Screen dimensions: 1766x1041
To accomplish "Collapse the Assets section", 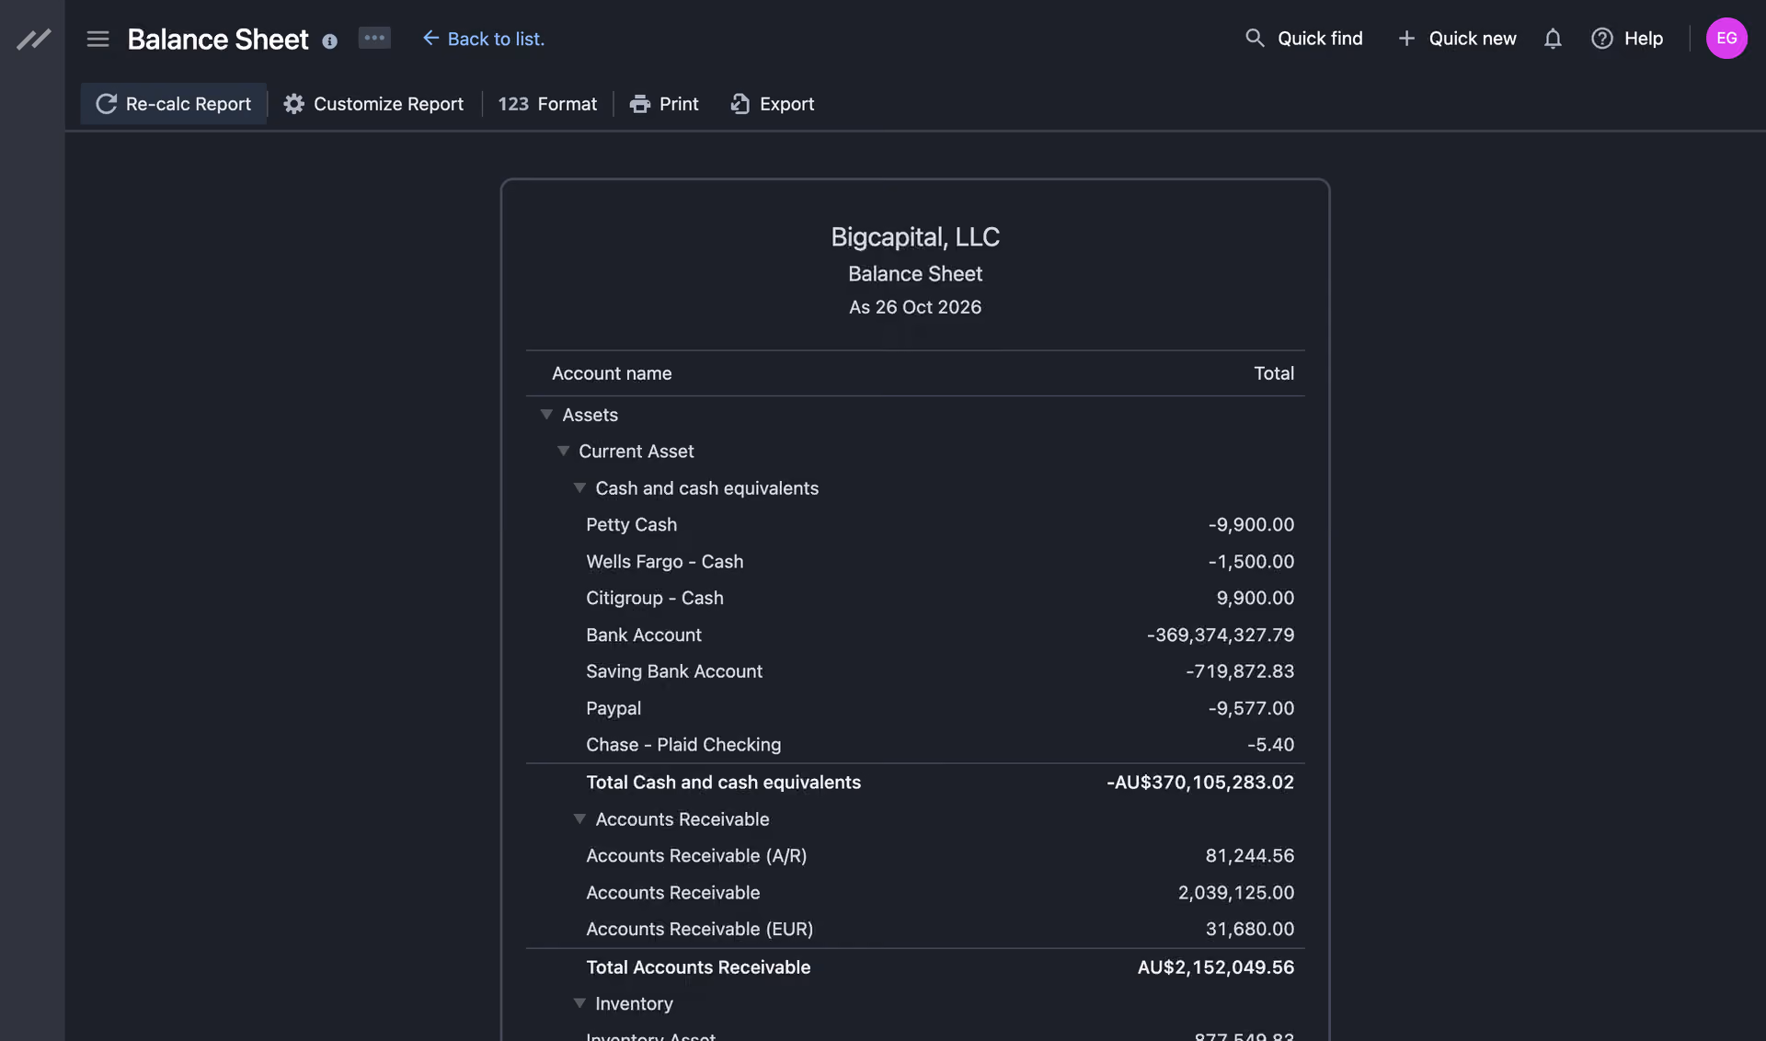I will point(546,415).
